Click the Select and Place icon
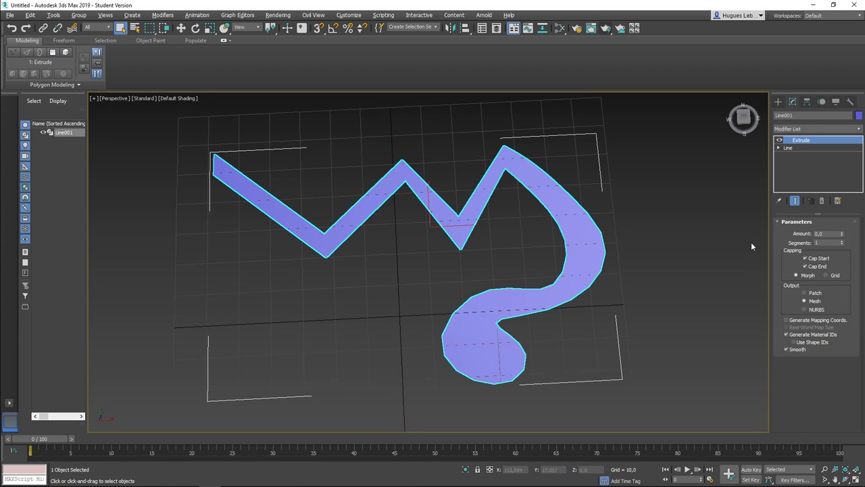Image resolution: width=865 pixels, height=487 pixels. click(224, 28)
